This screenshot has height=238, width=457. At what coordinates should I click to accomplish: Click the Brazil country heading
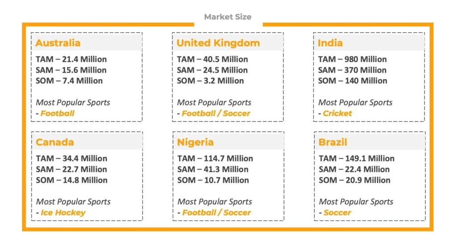point(333,143)
